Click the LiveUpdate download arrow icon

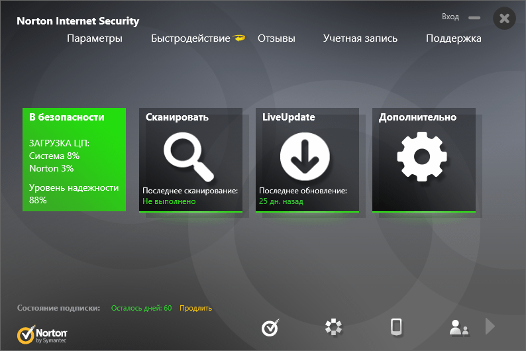(305, 156)
